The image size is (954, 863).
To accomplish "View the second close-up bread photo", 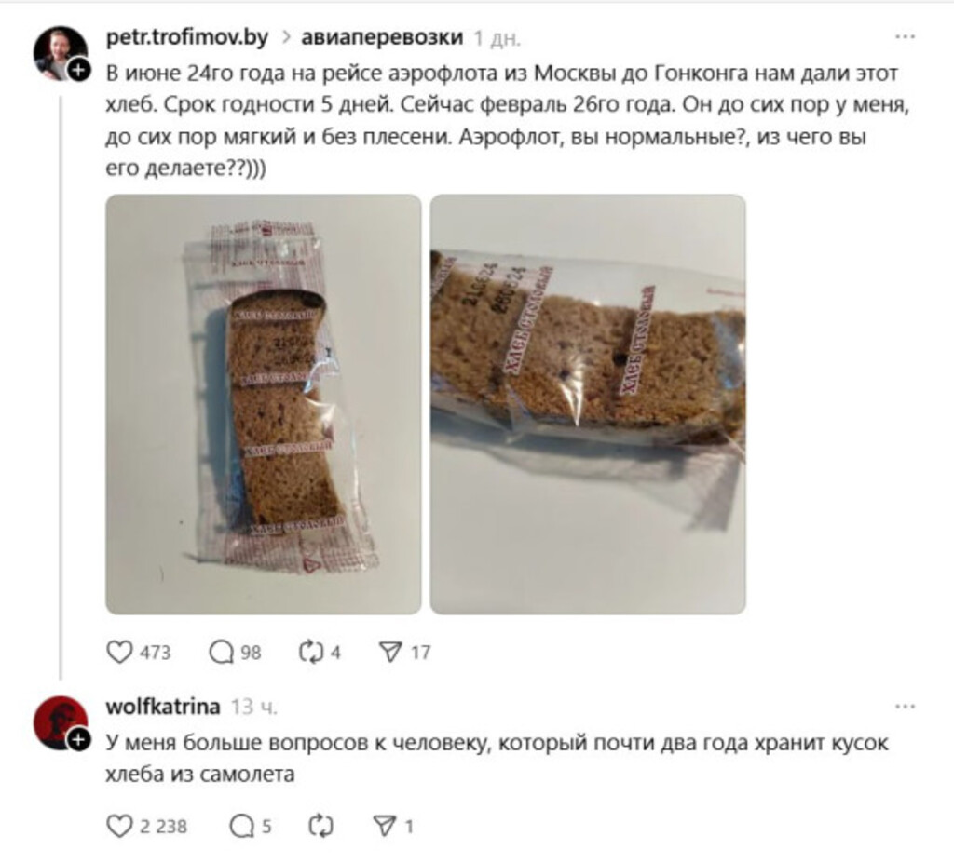I will point(588,404).
